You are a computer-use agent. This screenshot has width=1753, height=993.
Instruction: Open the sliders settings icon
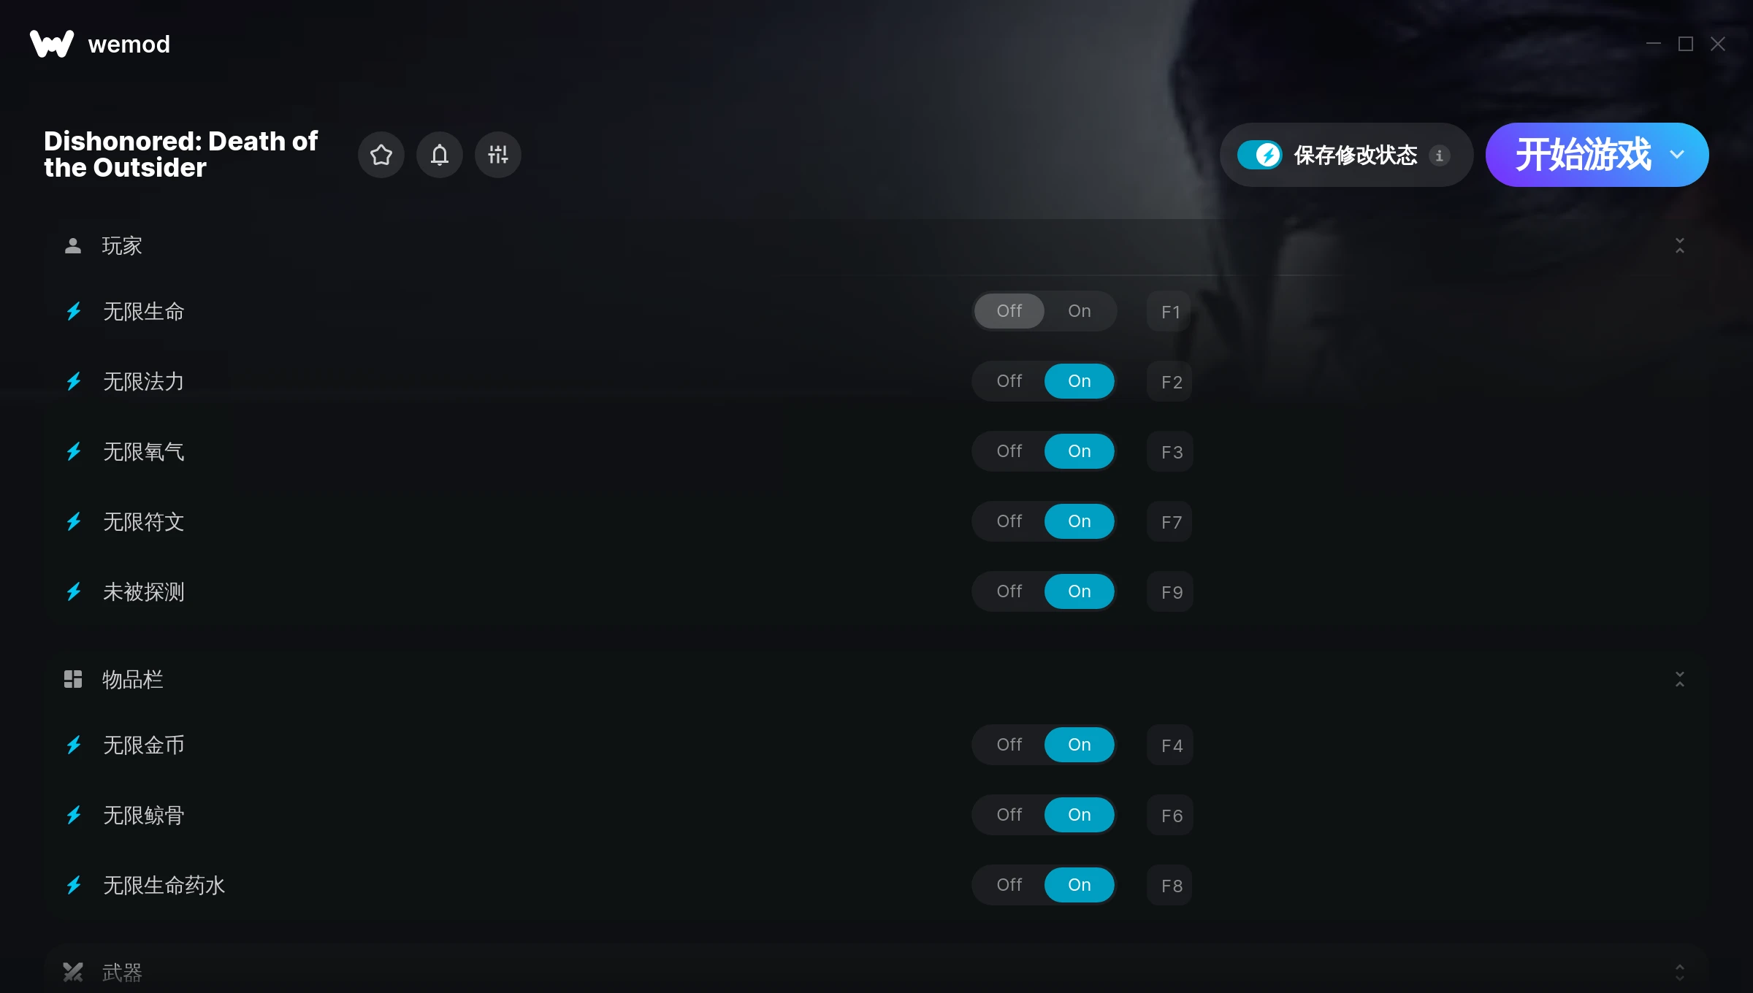pos(498,155)
